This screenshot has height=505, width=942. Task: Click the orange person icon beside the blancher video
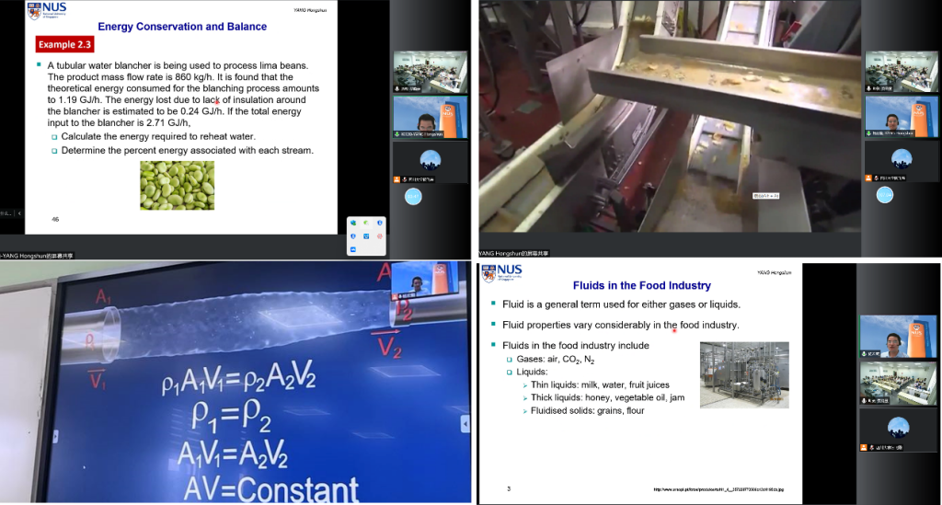tap(868, 178)
